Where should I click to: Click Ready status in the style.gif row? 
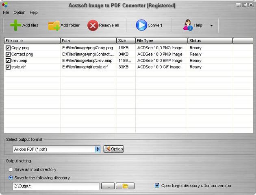coord(195,67)
